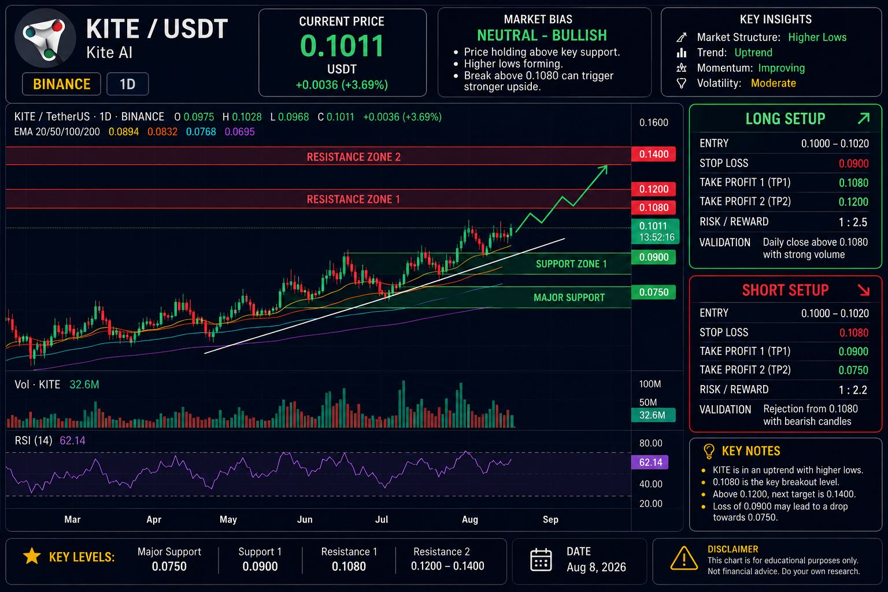
Task: Click the Long Setup TP1 value 0.1080
Action: pos(854,183)
